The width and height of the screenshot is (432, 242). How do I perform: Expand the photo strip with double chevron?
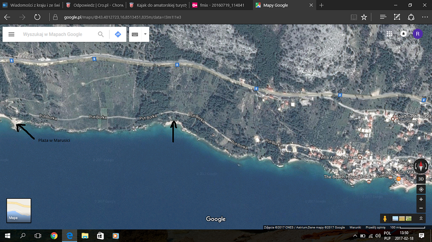(421, 218)
